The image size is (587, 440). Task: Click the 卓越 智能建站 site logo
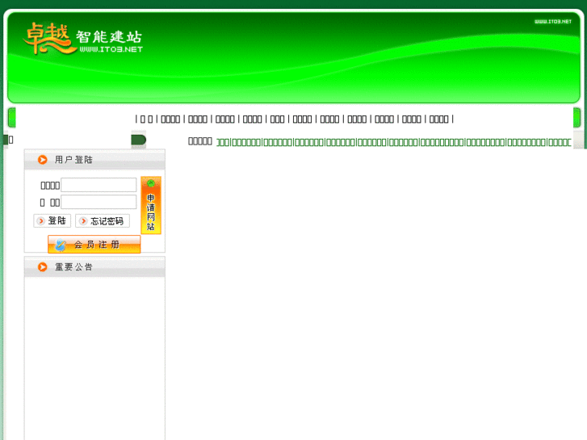click(83, 38)
